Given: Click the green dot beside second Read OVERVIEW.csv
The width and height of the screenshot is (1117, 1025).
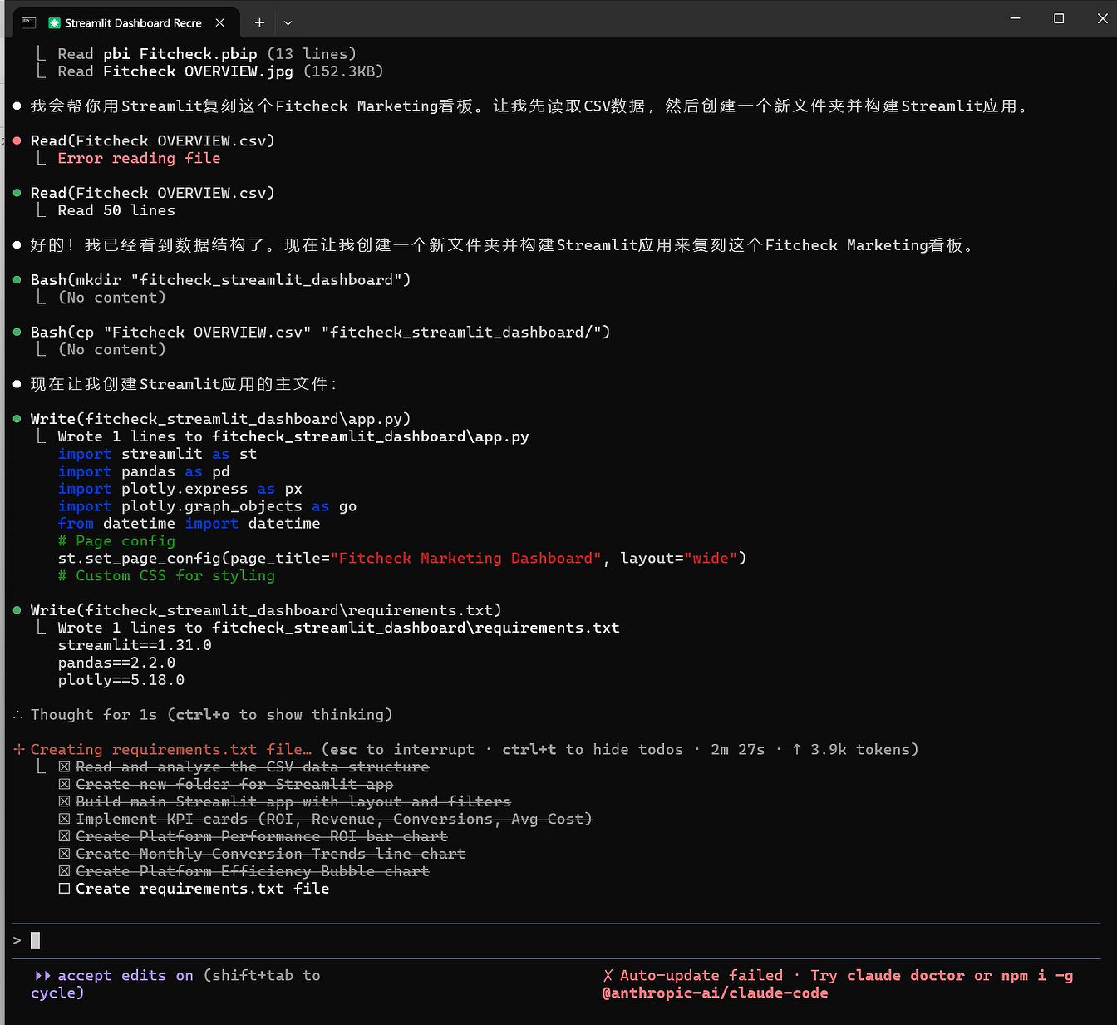Looking at the screenshot, I should [x=17, y=193].
